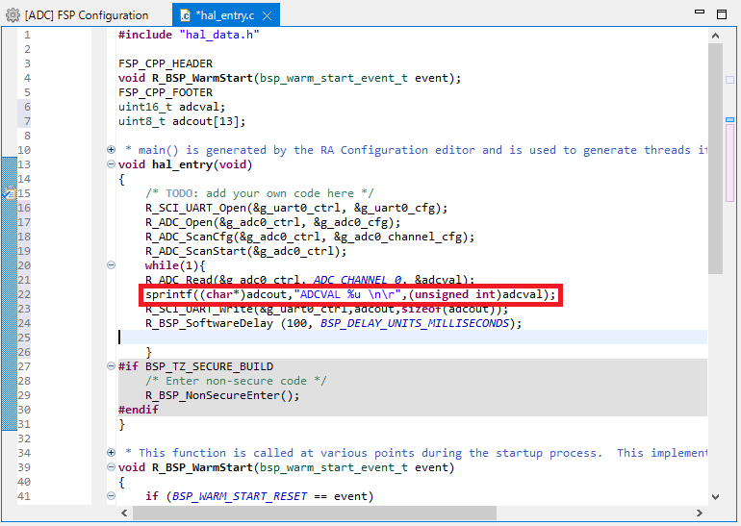Click BSP_WARM_START_RESET in the if statement

click(240, 496)
